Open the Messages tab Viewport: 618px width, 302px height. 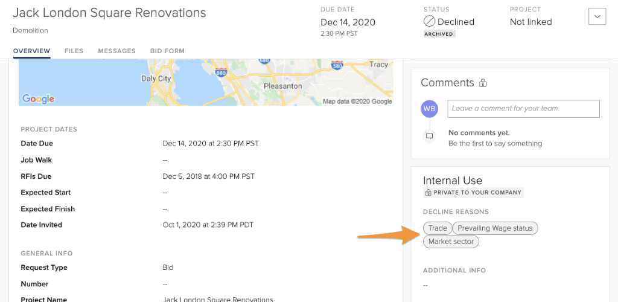116,51
